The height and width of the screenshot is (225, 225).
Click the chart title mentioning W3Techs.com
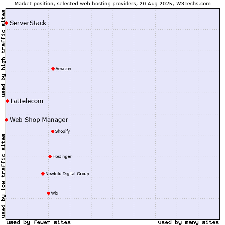click(112, 4)
